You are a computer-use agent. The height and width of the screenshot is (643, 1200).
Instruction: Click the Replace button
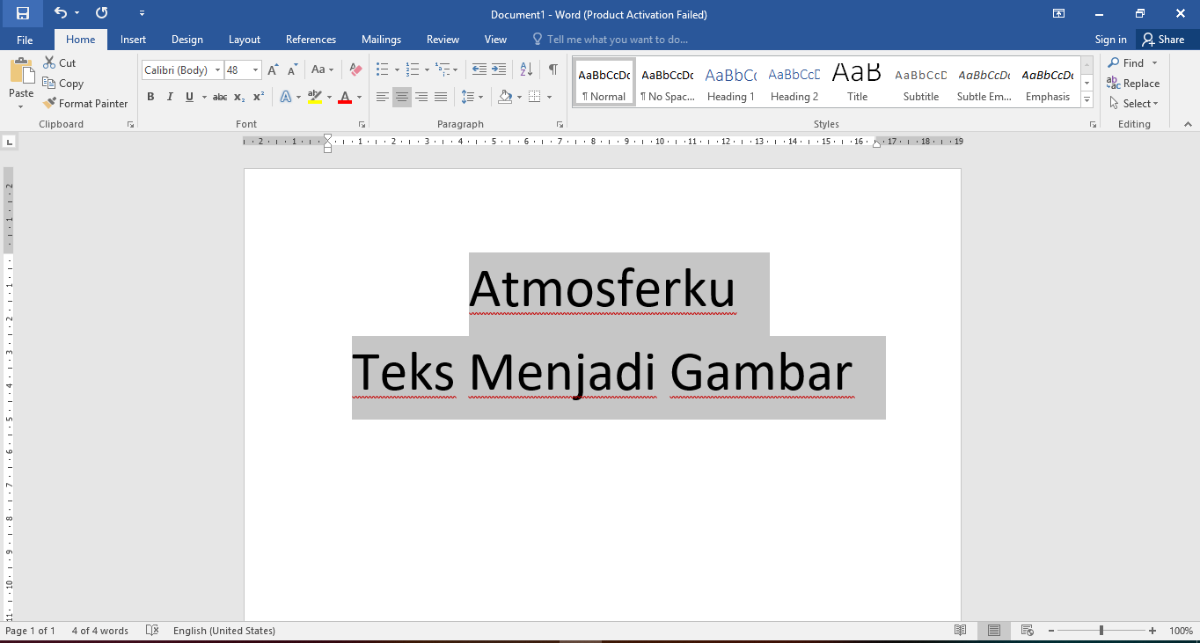tap(1134, 84)
